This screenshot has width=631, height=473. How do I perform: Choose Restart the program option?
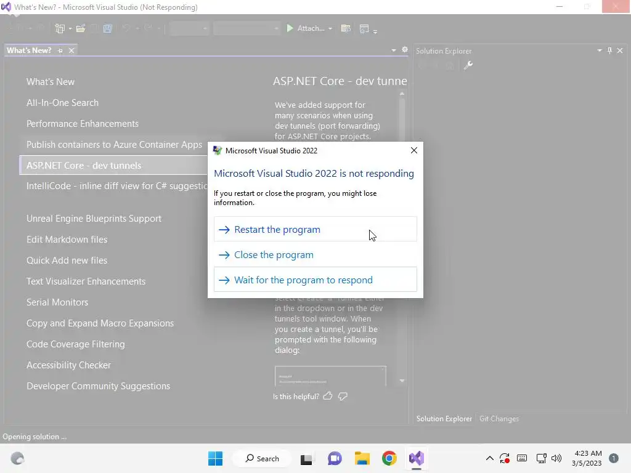tap(315, 229)
